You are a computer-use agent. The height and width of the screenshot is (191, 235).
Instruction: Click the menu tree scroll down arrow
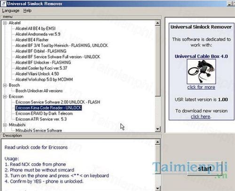point(157,129)
